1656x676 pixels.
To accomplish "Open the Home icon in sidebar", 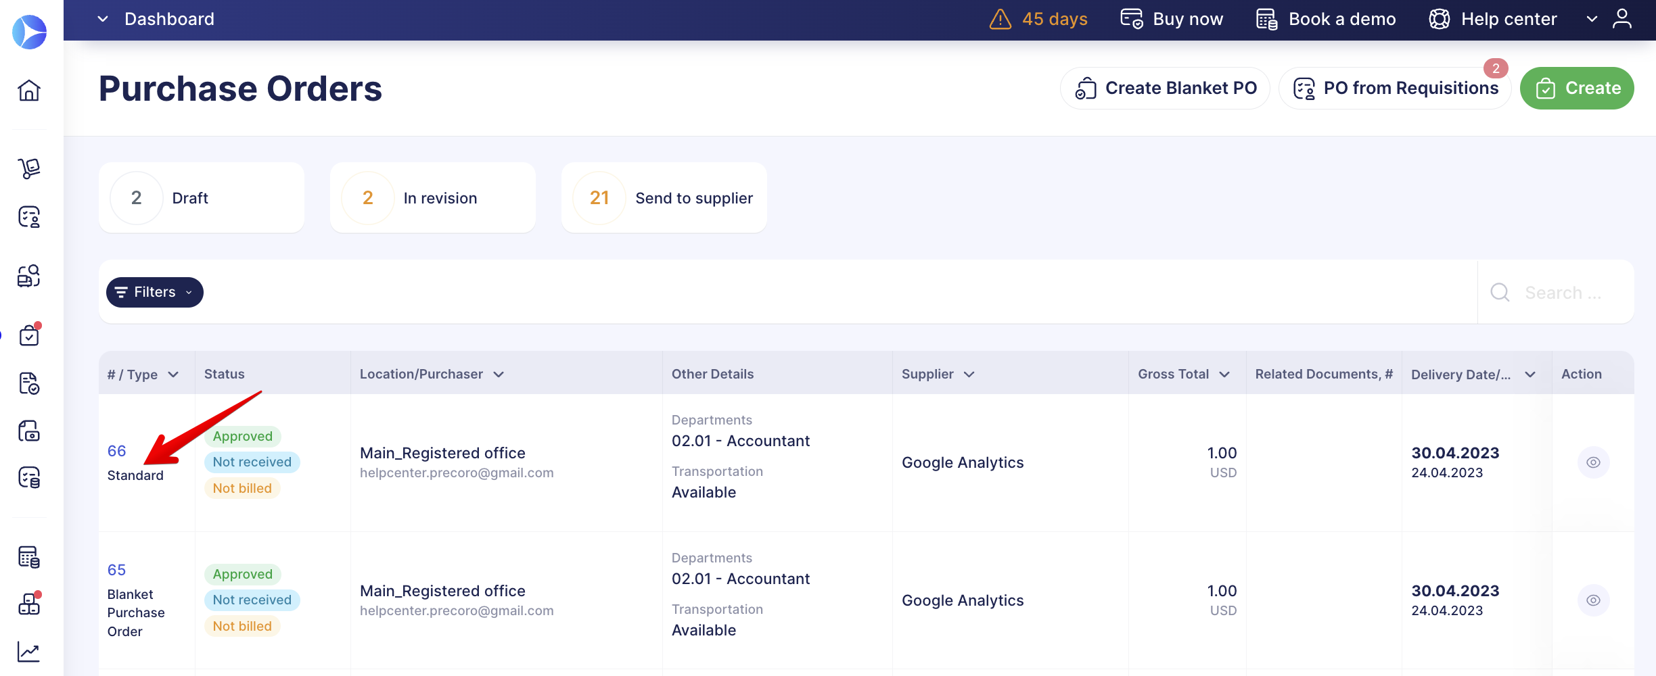I will (x=29, y=90).
